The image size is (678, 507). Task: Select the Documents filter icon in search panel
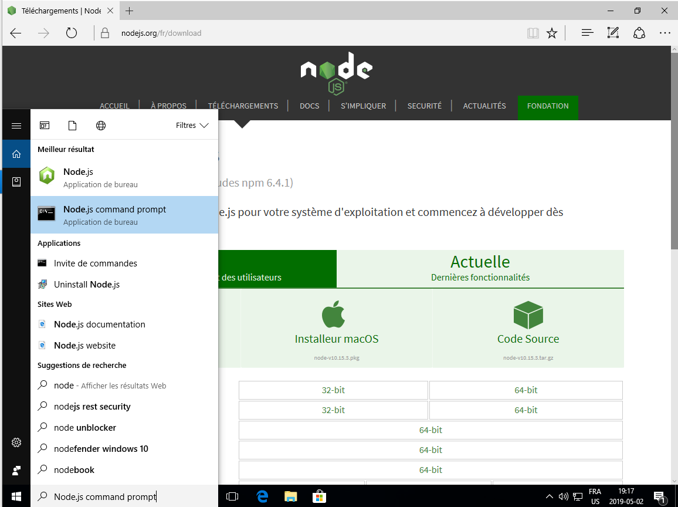pos(73,125)
